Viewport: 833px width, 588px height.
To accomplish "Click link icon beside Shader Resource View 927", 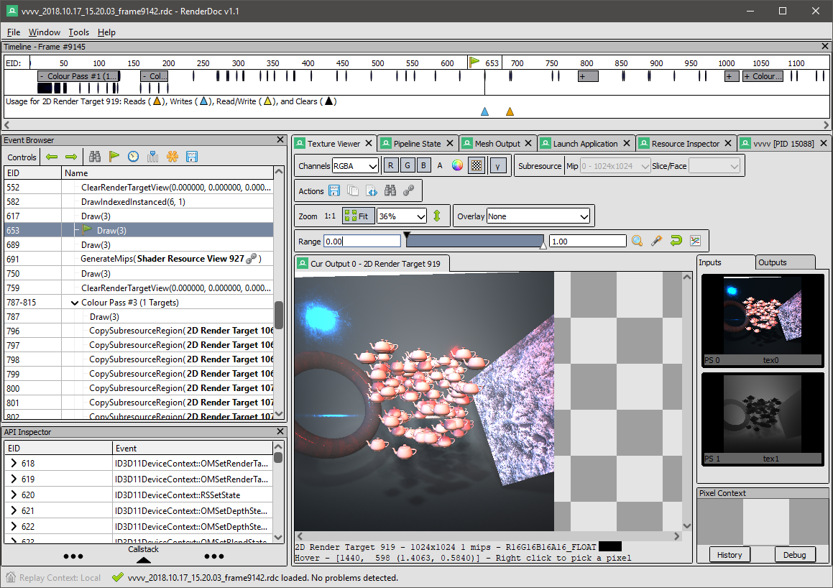I will click(x=252, y=259).
